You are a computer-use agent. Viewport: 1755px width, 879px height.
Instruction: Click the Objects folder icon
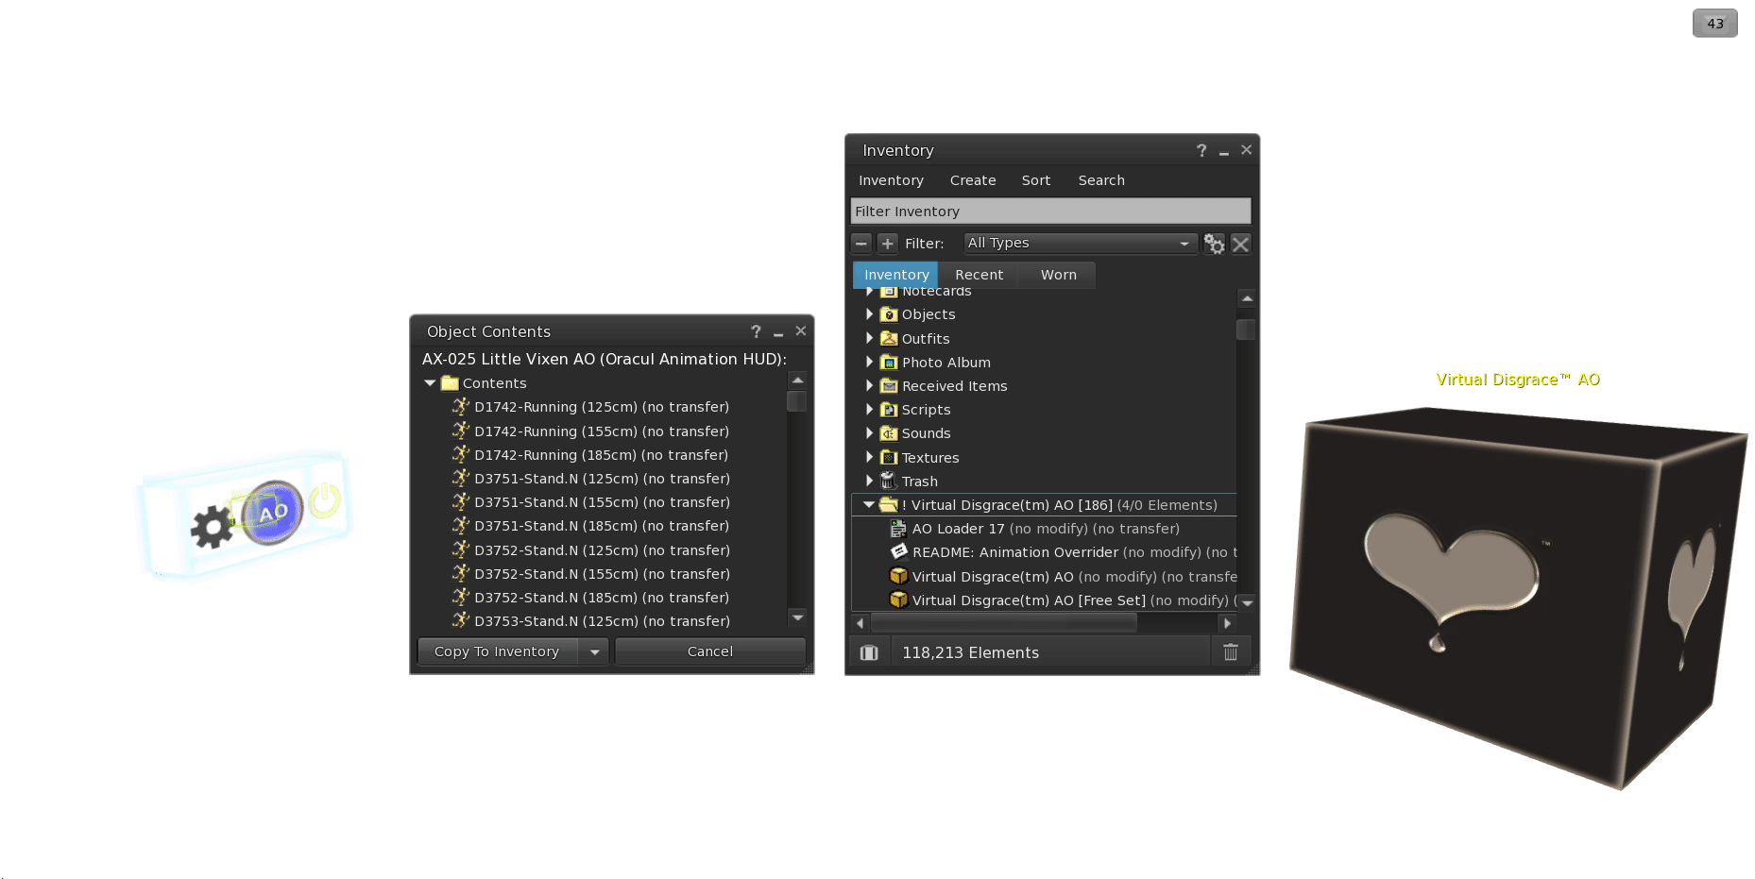[x=889, y=314]
